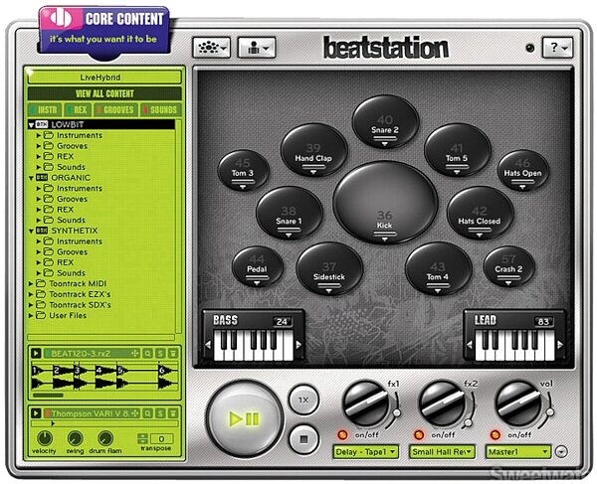Screen dimensions: 597x484
Task: Click the magnifier icon on Thompson VARI row
Action: (147, 412)
